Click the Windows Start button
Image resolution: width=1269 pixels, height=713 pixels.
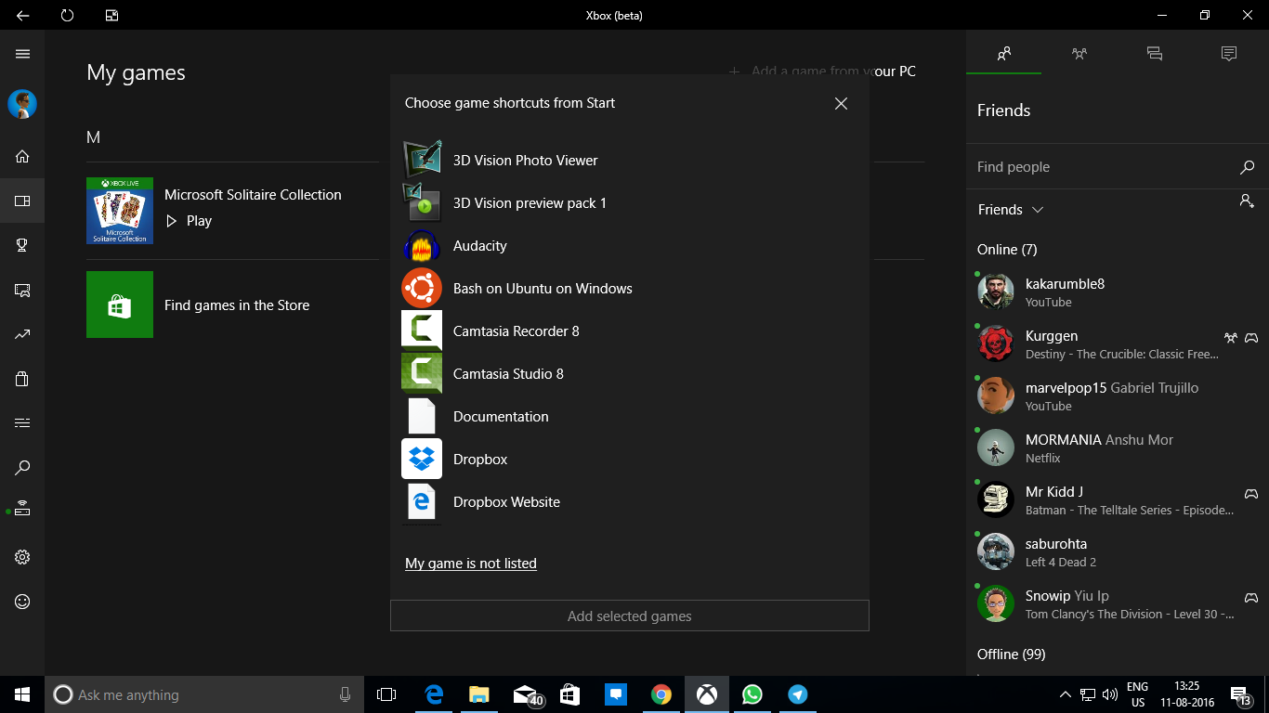click(22, 694)
